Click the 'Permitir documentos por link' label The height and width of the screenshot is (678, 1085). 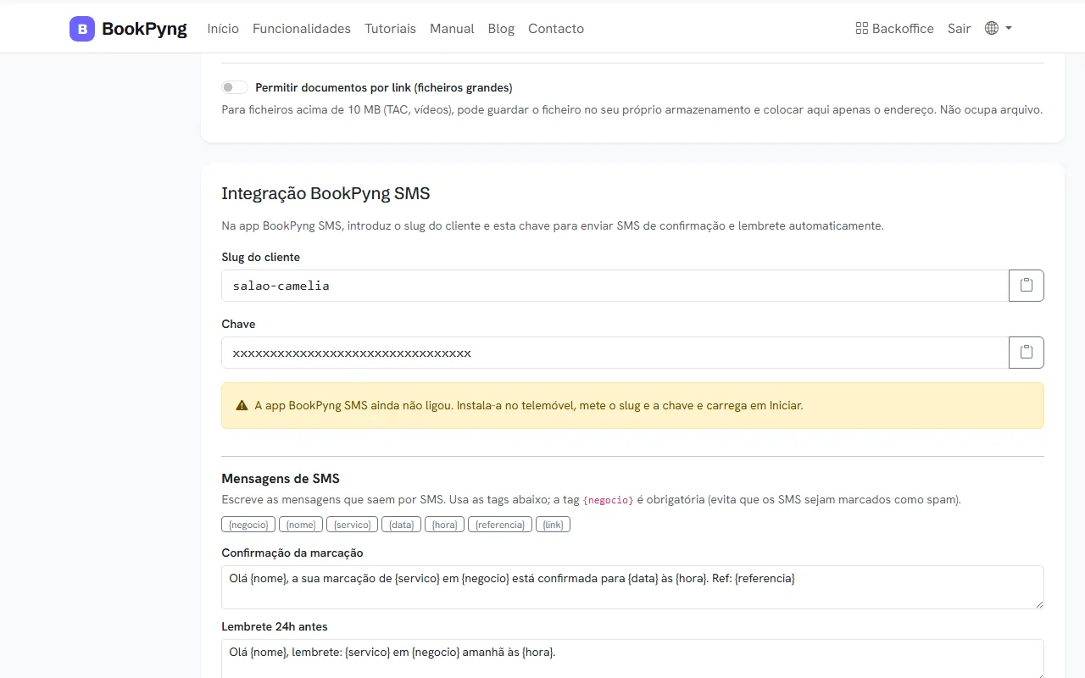click(384, 87)
